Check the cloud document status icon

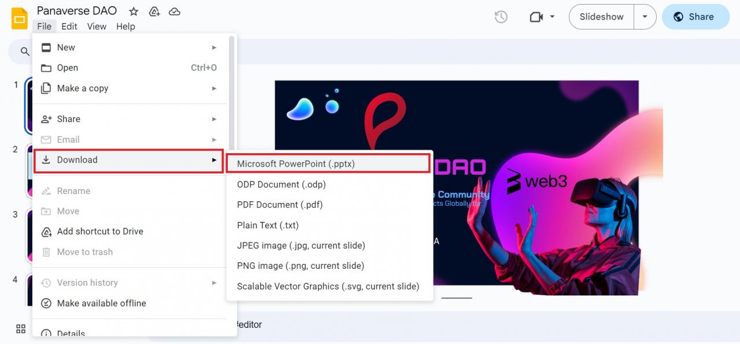(x=174, y=11)
